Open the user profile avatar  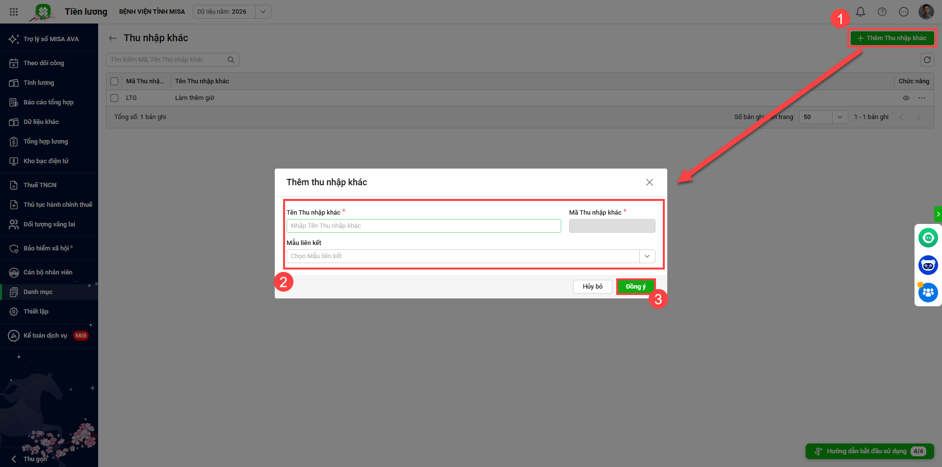926,12
